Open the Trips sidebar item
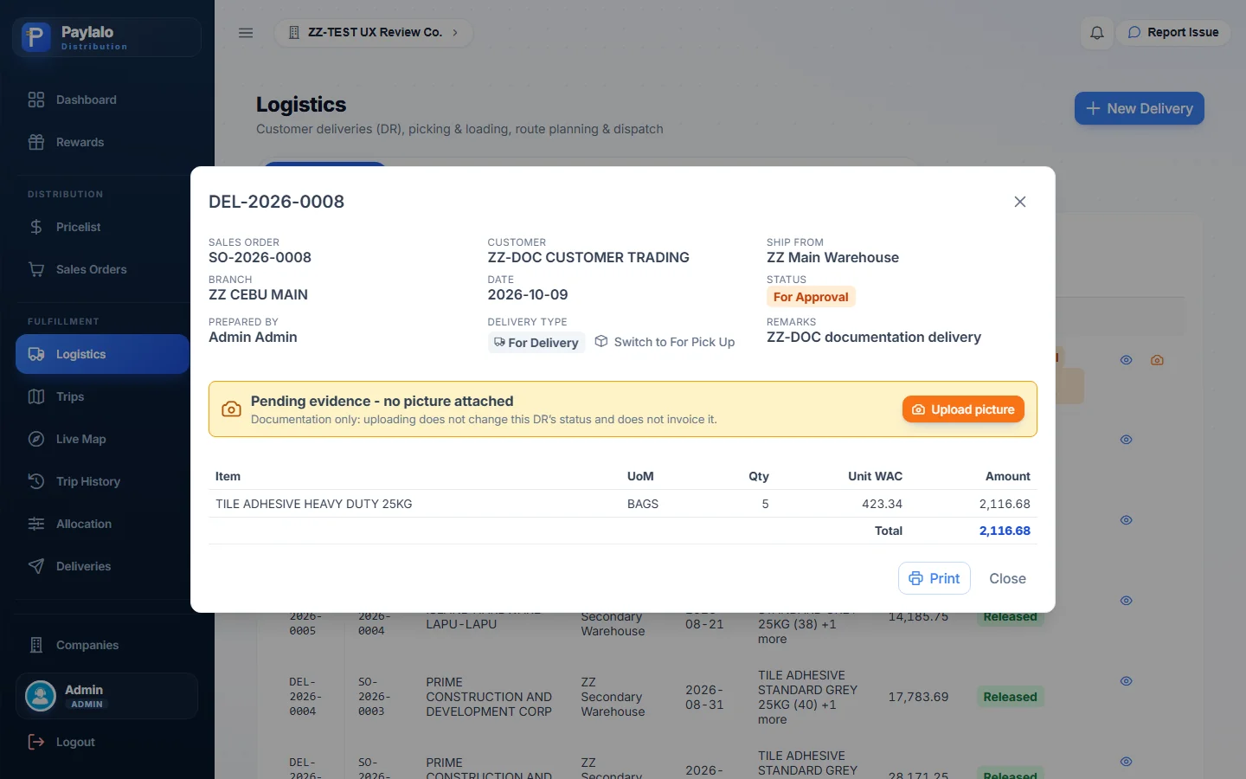1246x779 pixels. (102, 396)
